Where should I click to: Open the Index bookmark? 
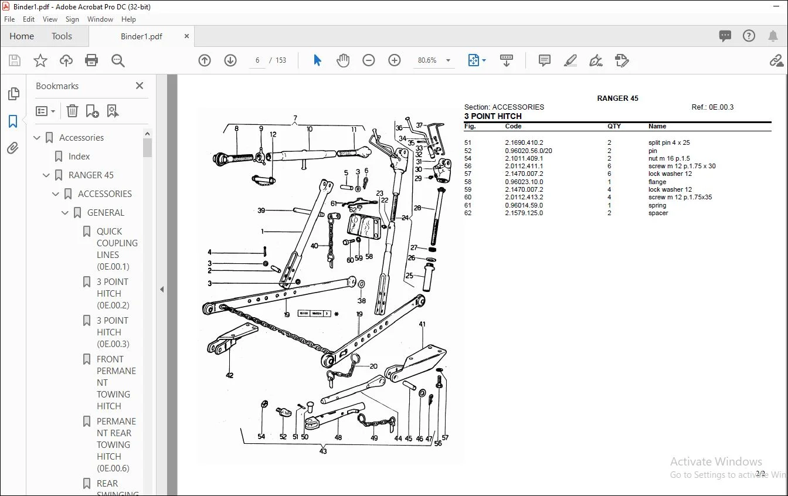tap(79, 157)
